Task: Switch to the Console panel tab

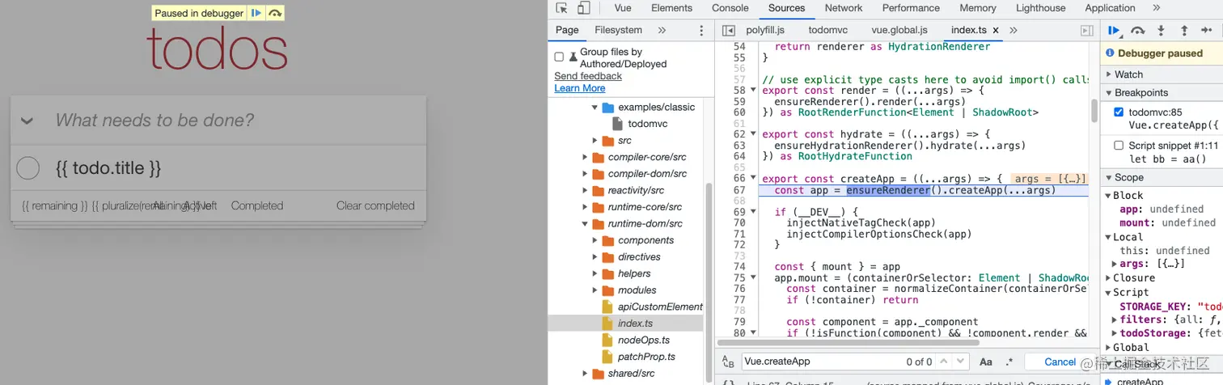Action: click(x=730, y=8)
